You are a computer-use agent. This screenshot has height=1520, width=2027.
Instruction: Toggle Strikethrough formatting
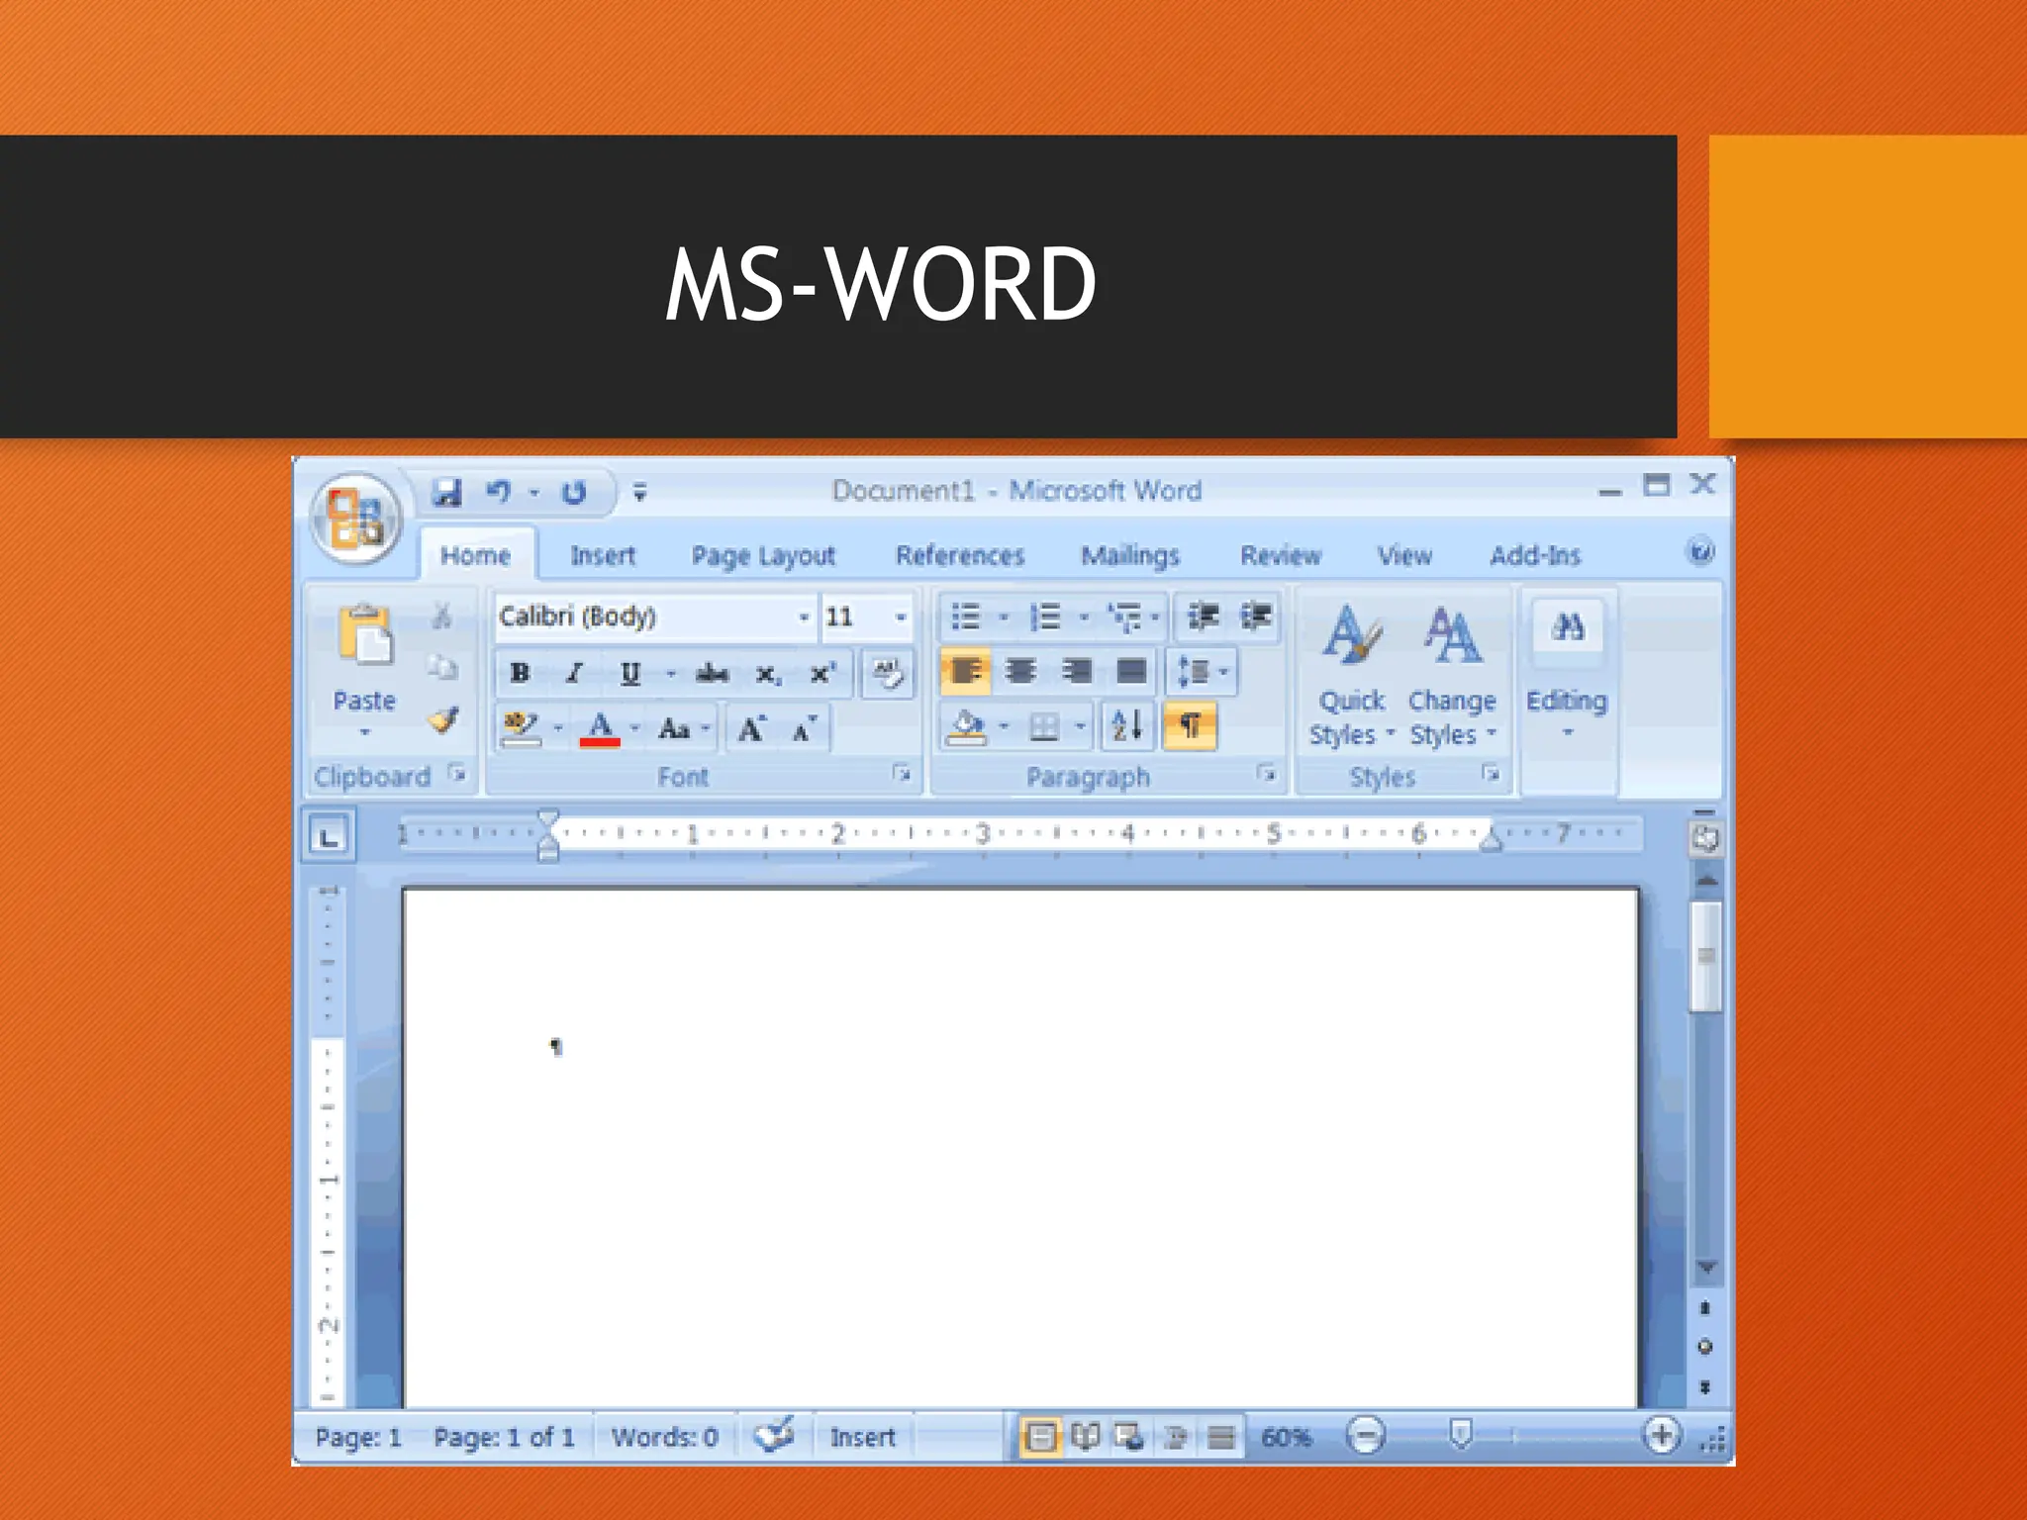(712, 674)
